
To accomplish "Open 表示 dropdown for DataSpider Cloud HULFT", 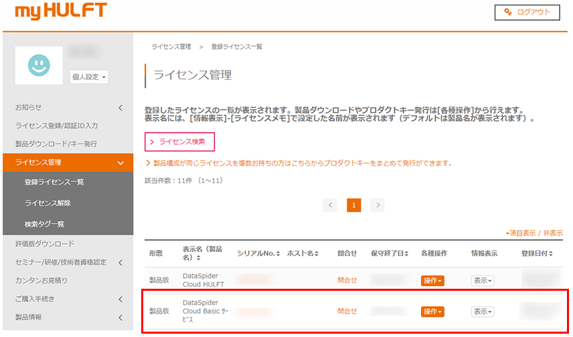I will click(482, 281).
